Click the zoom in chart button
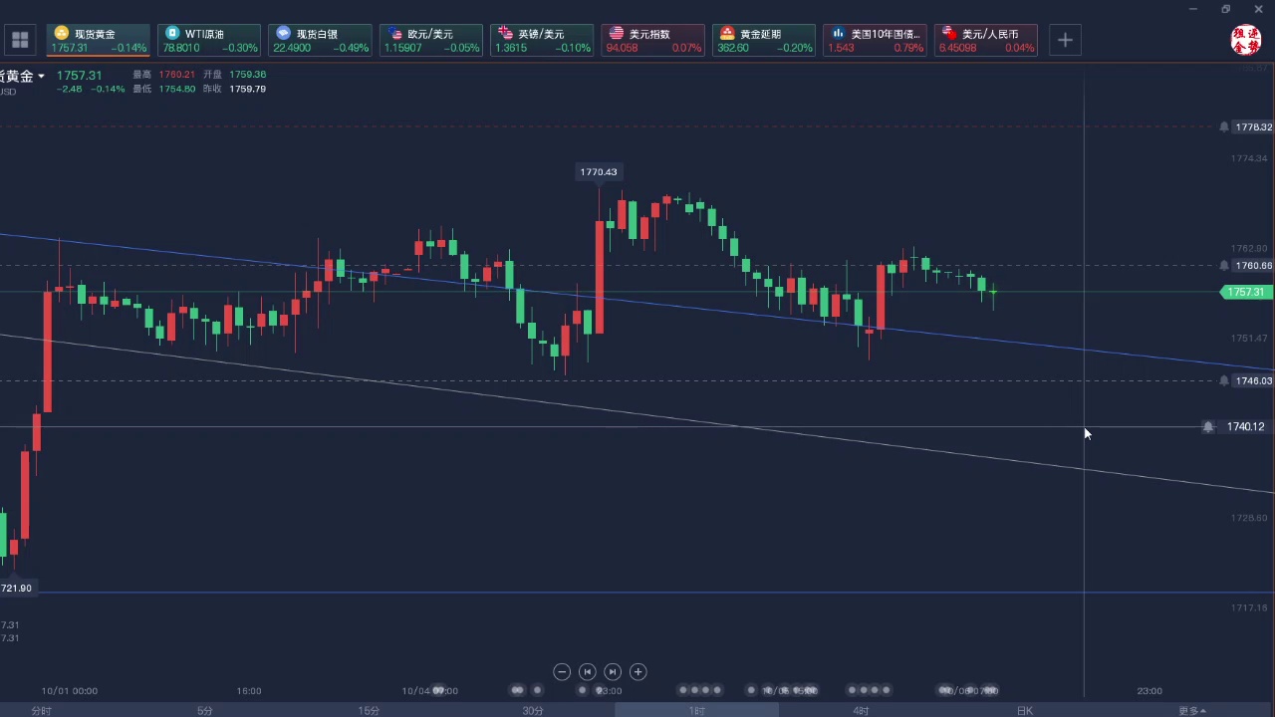This screenshot has width=1275, height=717. (638, 672)
